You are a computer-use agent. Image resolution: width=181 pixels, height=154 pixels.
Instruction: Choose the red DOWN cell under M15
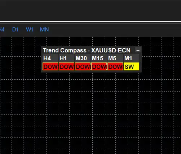point(99,66)
